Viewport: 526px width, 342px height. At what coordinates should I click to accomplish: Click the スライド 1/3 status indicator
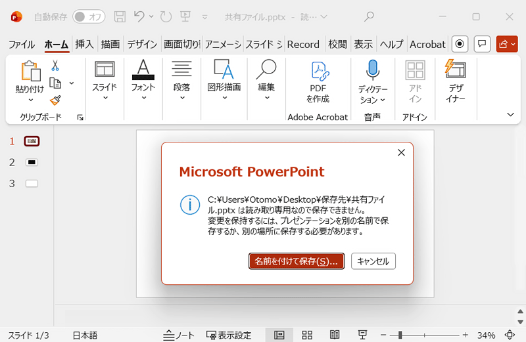[28, 335]
